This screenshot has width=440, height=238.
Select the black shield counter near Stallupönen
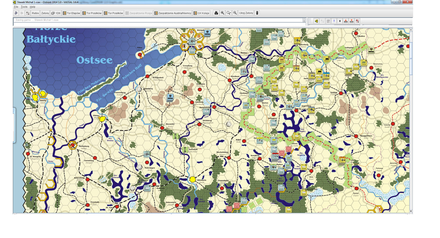coord(371,50)
